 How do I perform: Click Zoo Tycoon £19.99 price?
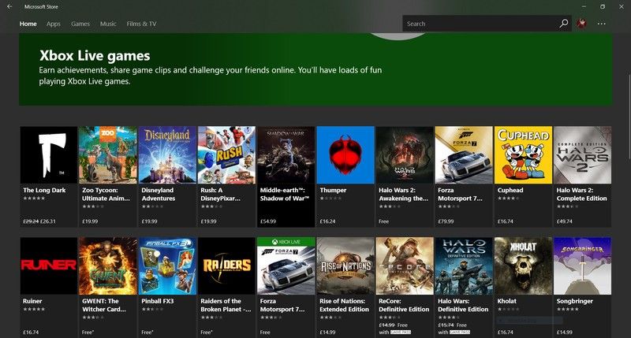(x=90, y=221)
